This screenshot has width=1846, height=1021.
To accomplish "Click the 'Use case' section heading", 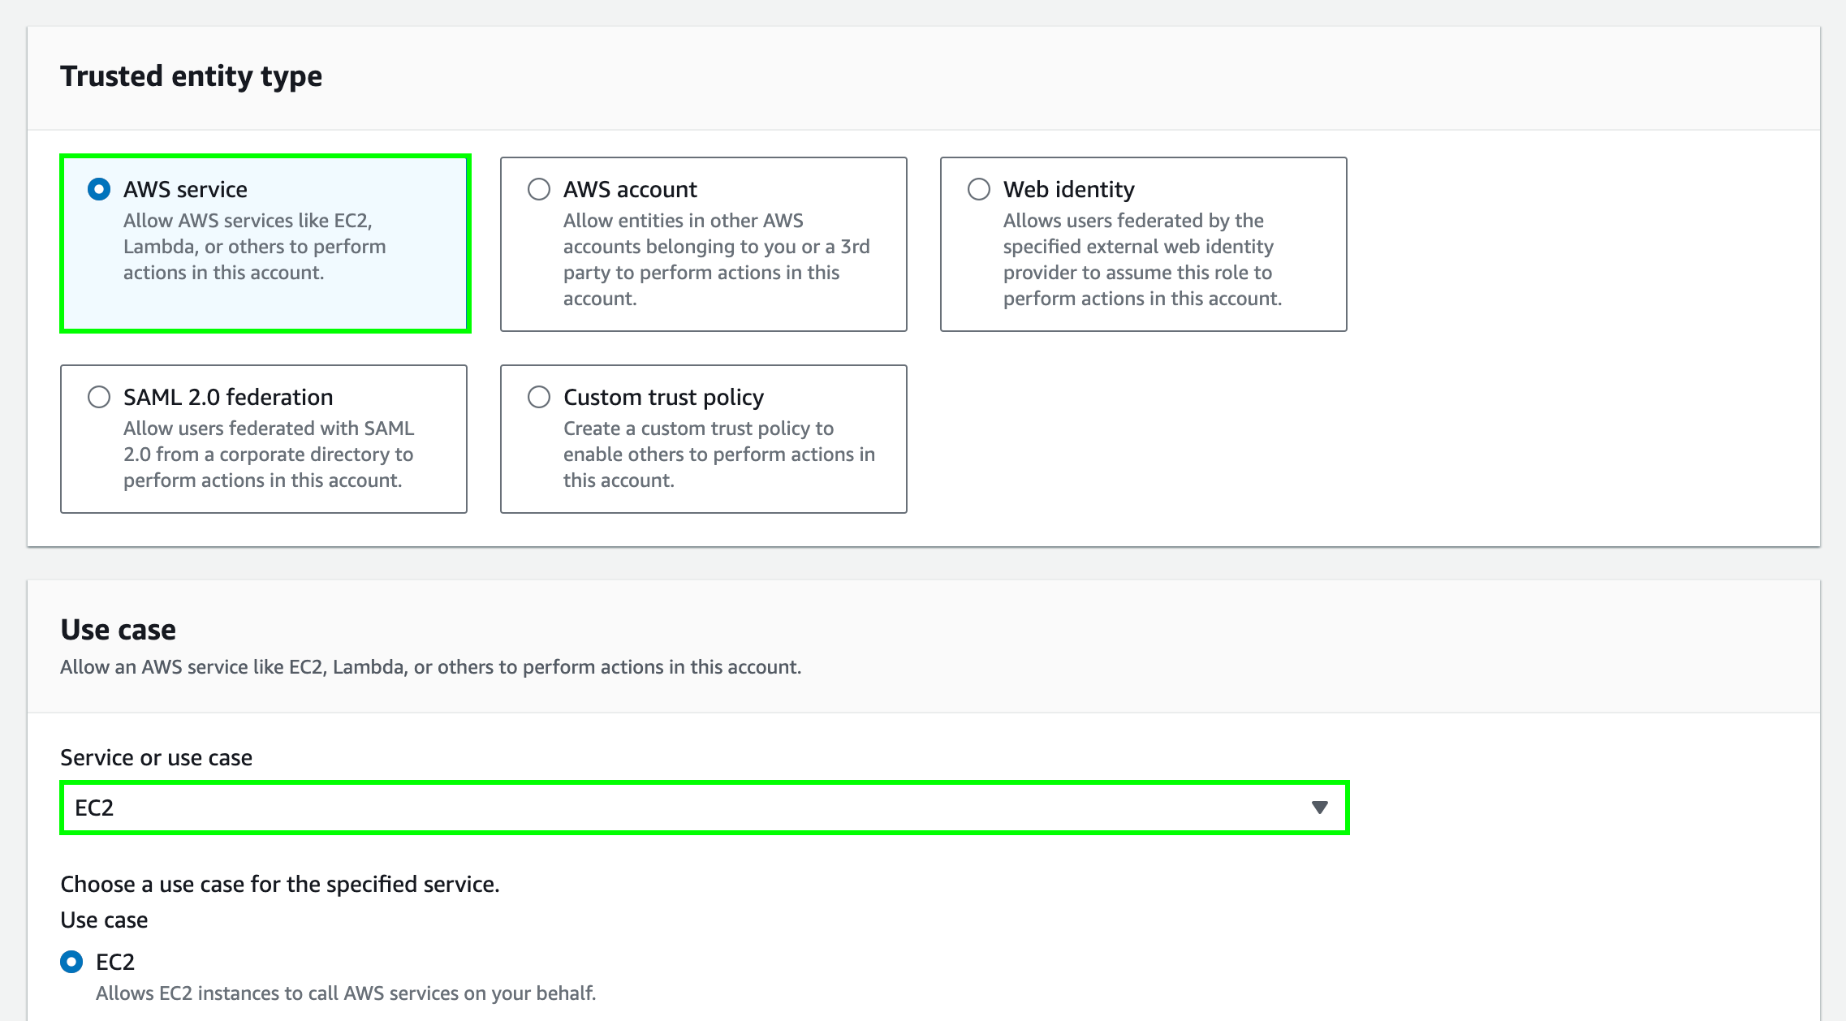I will tap(119, 629).
